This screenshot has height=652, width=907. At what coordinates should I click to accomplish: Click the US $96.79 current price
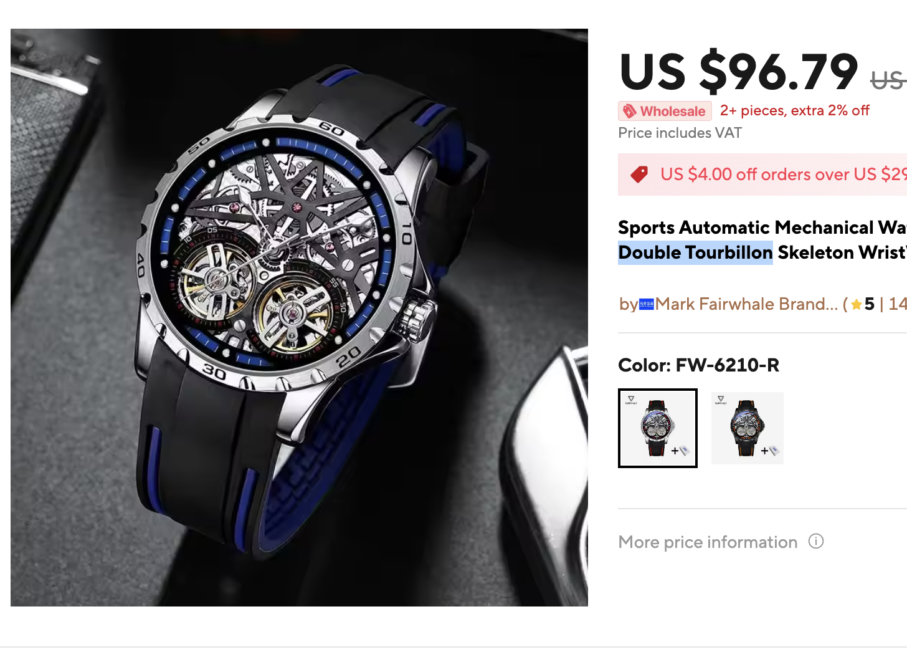click(x=739, y=72)
